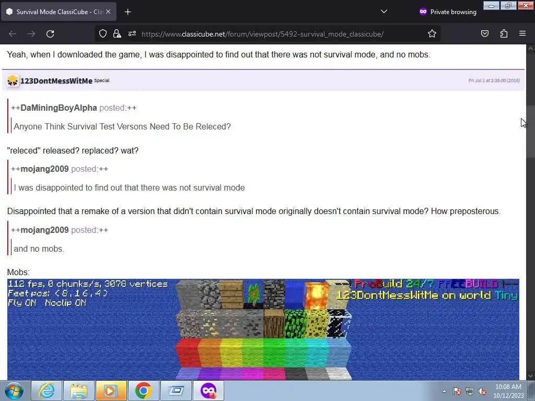Click quoted text 'and no mobs.'
Image resolution: width=535 pixels, height=401 pixels.
39,249
